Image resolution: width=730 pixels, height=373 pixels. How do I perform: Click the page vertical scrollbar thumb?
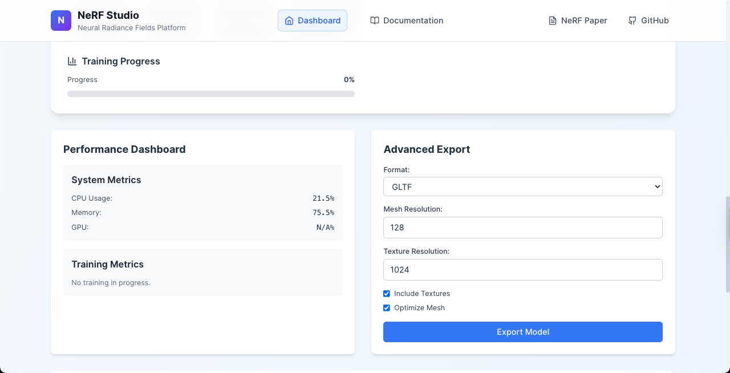pyautogui.click(x=727, y=245)
